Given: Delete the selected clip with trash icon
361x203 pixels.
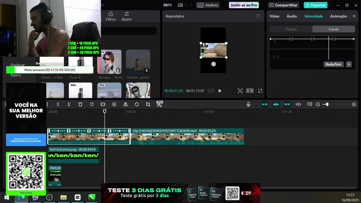Looking at the screenshot, I should tap(80, 104).
